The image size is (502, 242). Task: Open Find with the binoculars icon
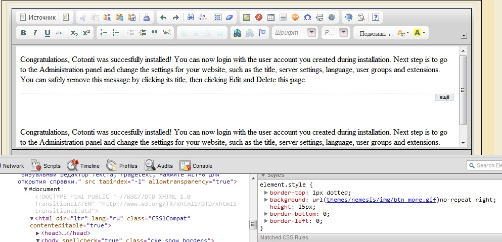tap(191, 17)
